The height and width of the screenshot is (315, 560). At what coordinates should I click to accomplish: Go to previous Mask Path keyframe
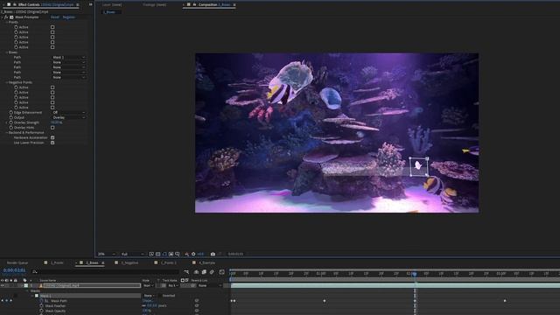[x=2, y=301]
